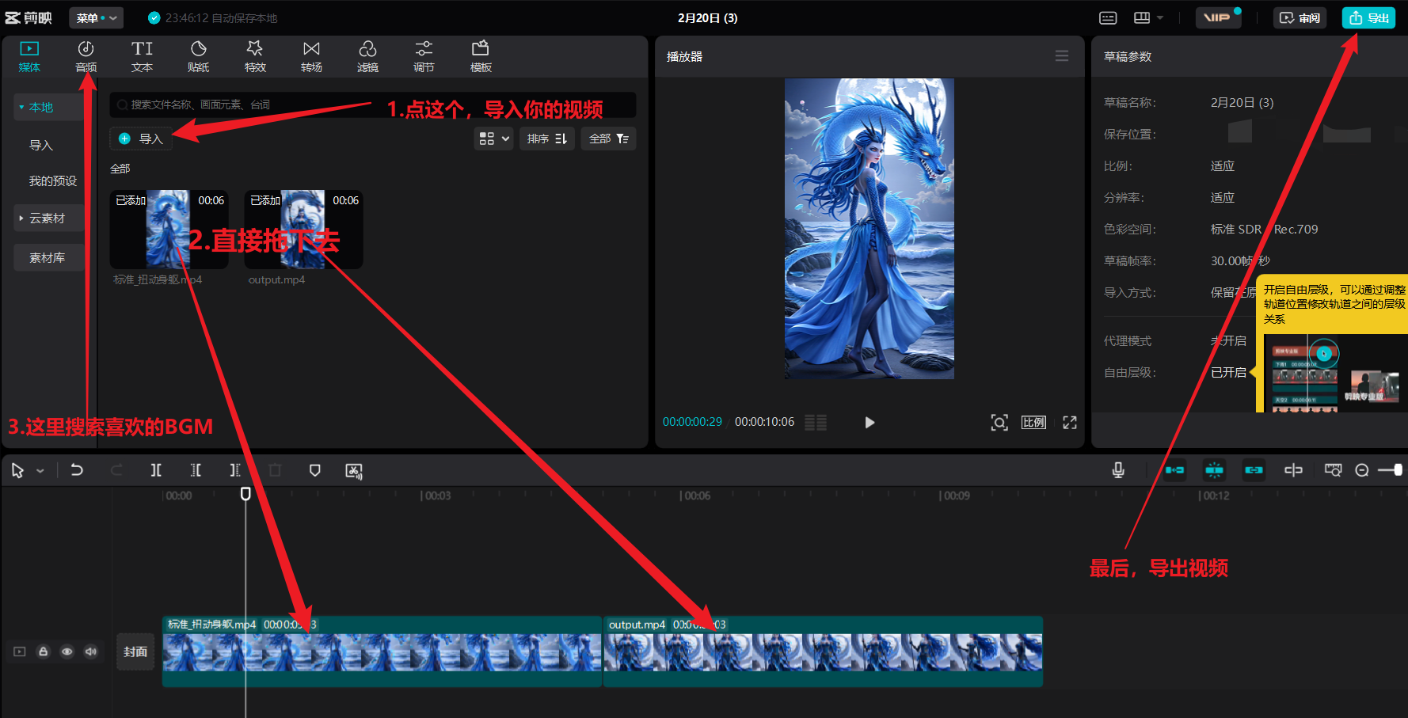Click the 审阅 review button
This screenshot has width=1408, height=718.
click(x=1300, y=17)
